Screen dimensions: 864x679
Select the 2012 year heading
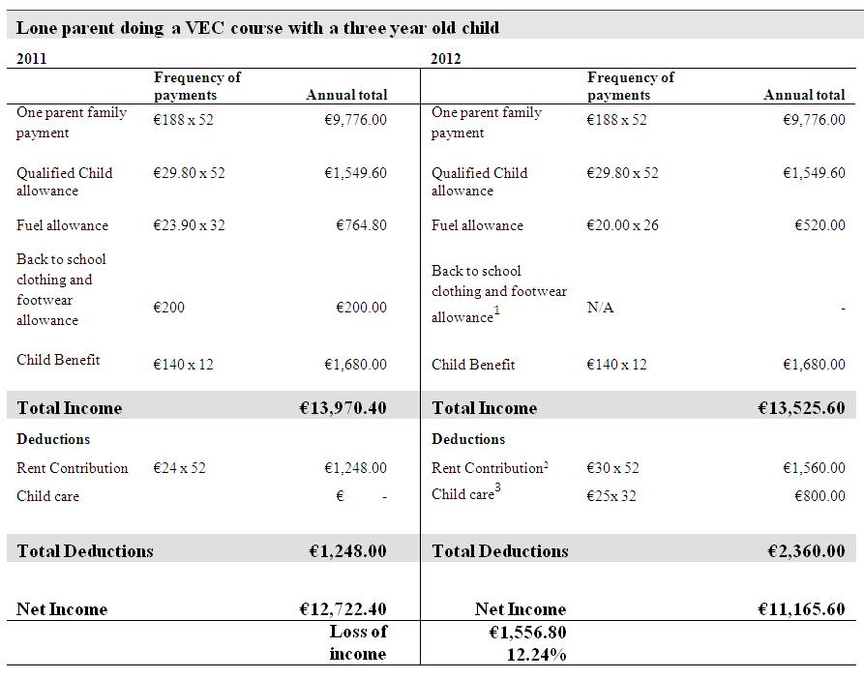pos(446,58)
